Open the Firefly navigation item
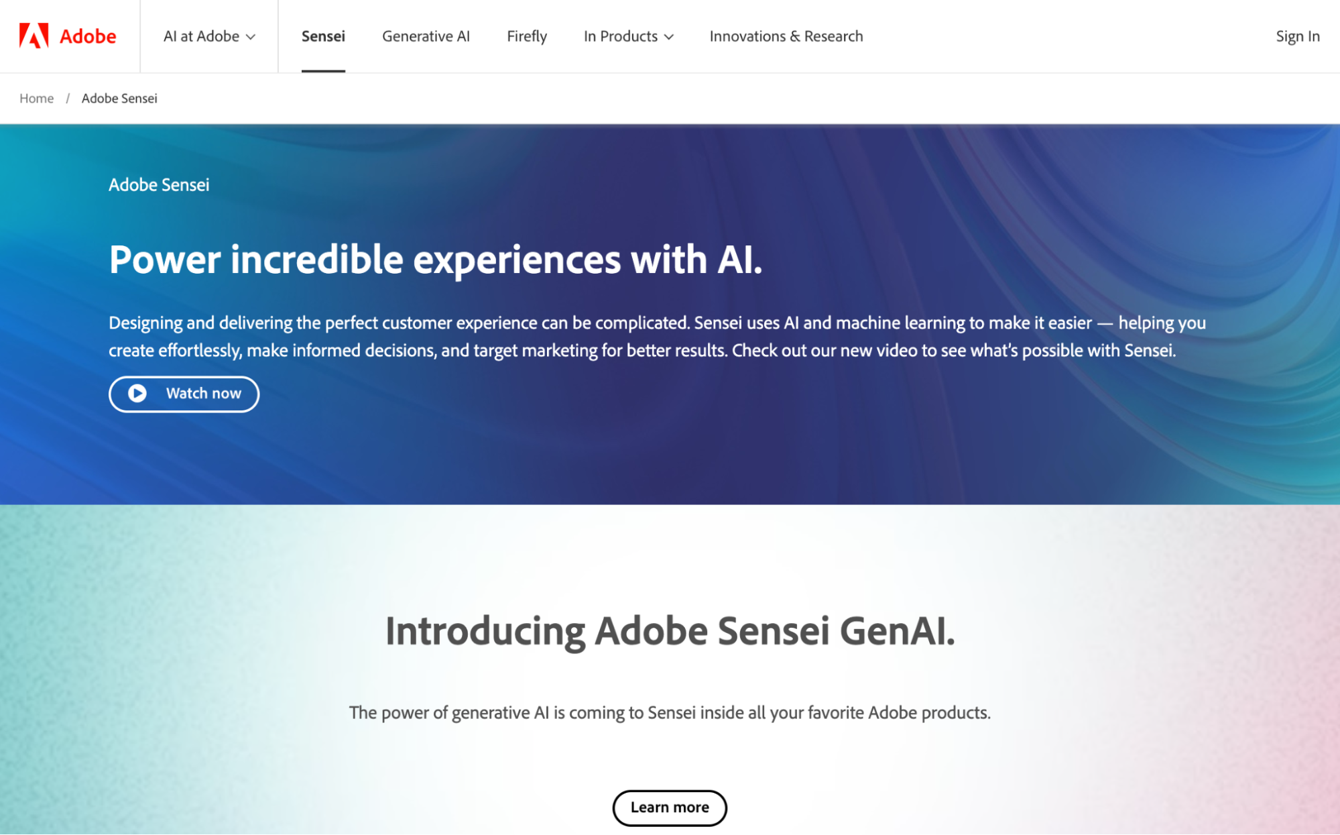 527,36
